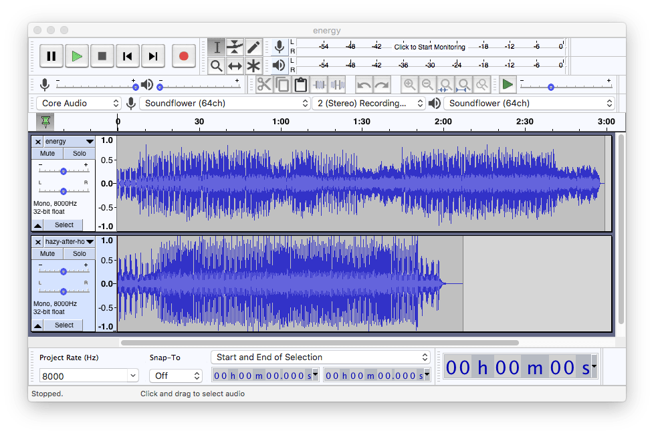This screenshot has width=654, height=435.
Task: Open the Project Rate 8000 combo box
Action: pos(88,376)
